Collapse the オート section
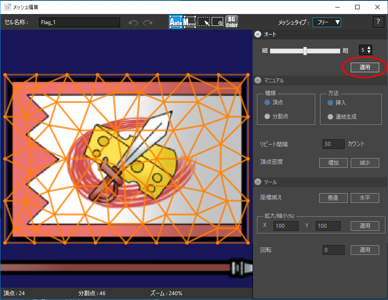This screenshot has height=300, width=388. [x=258, y=34]
